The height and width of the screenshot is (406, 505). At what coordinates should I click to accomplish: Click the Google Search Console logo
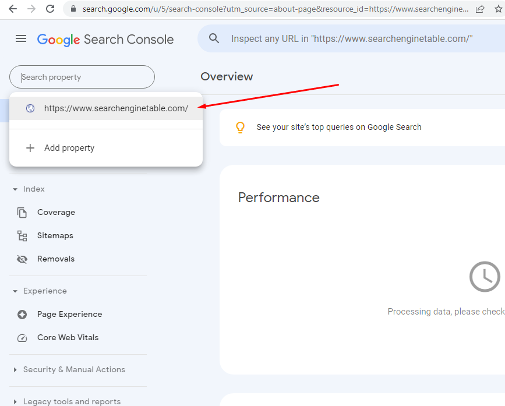105,39
